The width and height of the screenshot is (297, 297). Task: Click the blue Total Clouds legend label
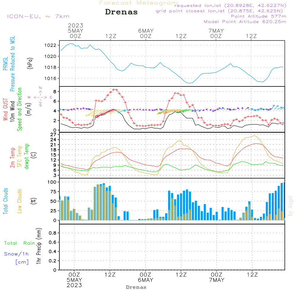tap(5, 201)
